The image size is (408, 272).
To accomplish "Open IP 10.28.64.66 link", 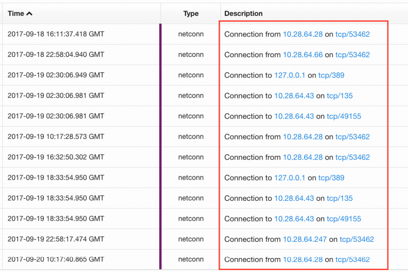I will pos(302,55).
